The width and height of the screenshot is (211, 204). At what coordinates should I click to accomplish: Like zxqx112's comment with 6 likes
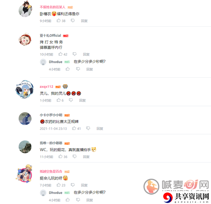coord(59,100)
